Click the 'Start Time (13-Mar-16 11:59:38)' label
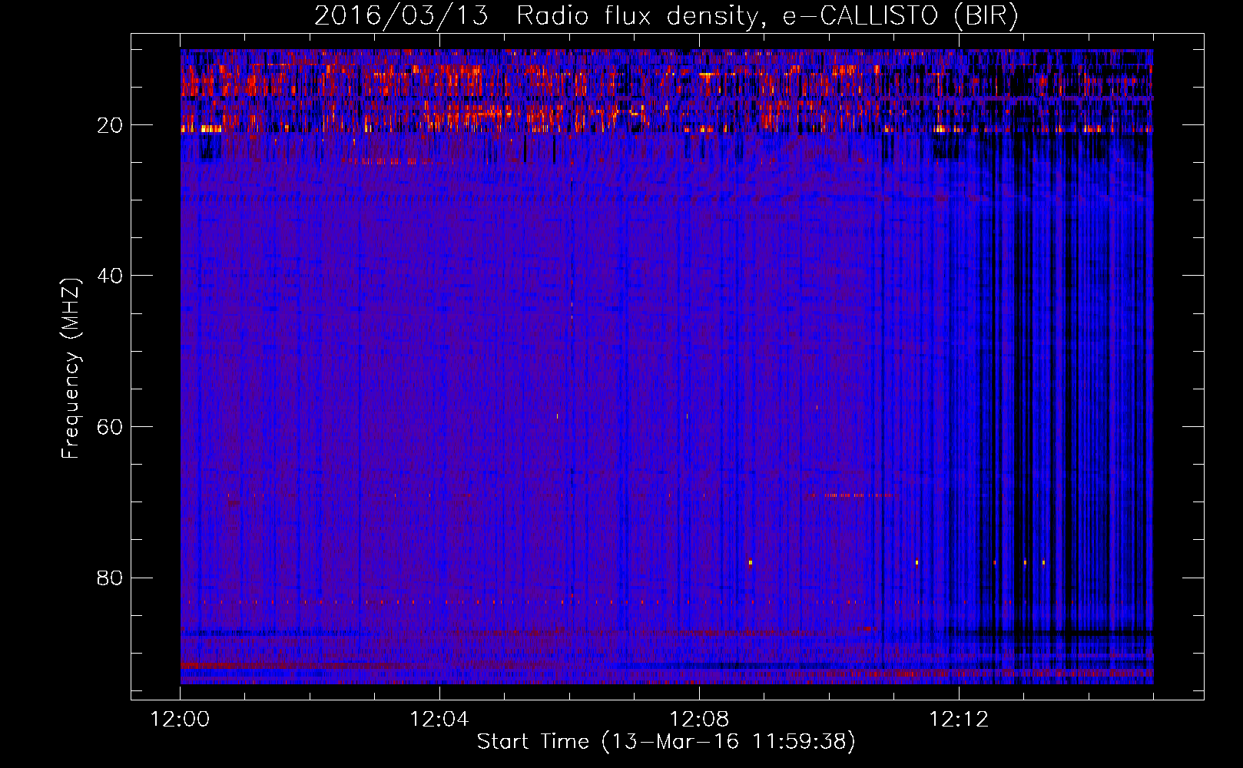 (x=666, y=742)
